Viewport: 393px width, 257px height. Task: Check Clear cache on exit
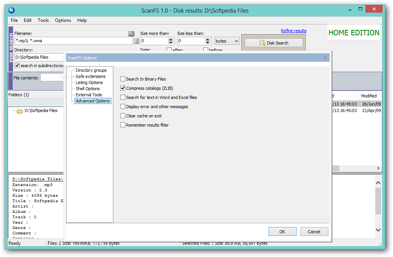(123, 116)
